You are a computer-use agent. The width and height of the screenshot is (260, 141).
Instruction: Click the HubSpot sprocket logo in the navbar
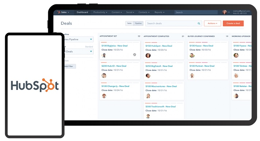coord(59,12)
